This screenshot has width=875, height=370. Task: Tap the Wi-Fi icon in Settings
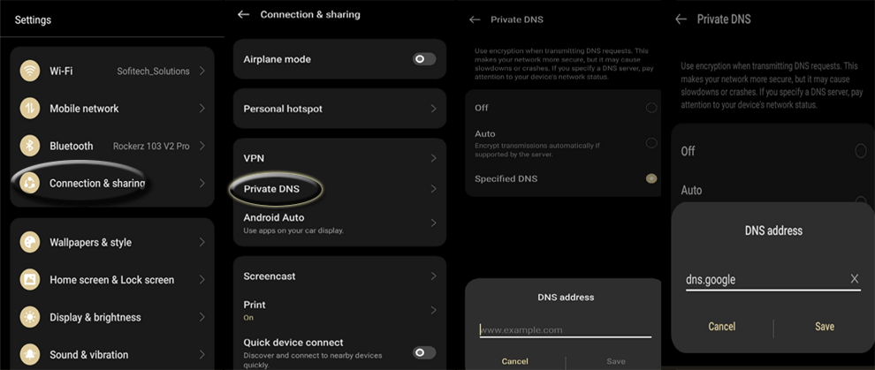31,71
